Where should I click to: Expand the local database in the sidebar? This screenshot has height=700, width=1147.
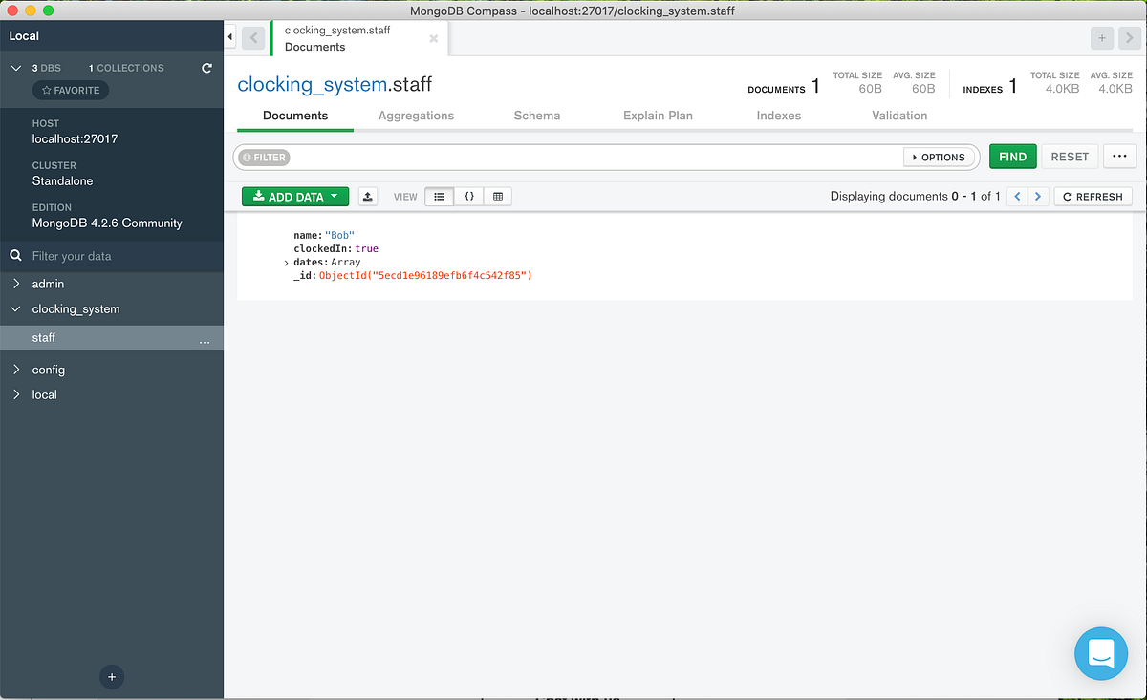point(16,394)
